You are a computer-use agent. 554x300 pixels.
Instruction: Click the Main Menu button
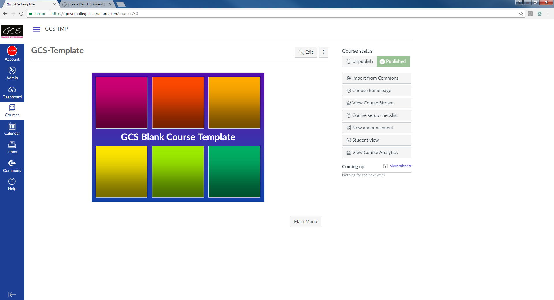pos(306,222)
